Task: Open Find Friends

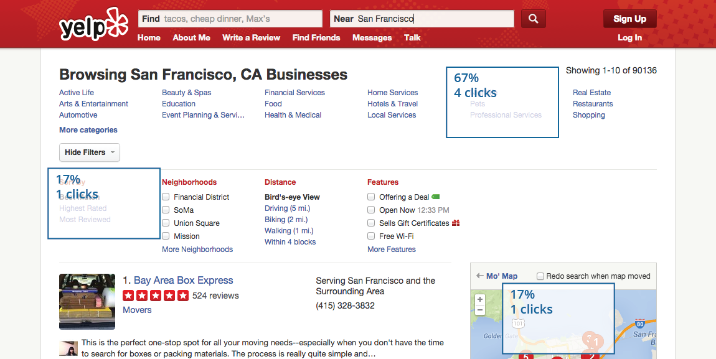Action: tap(316, 37)
